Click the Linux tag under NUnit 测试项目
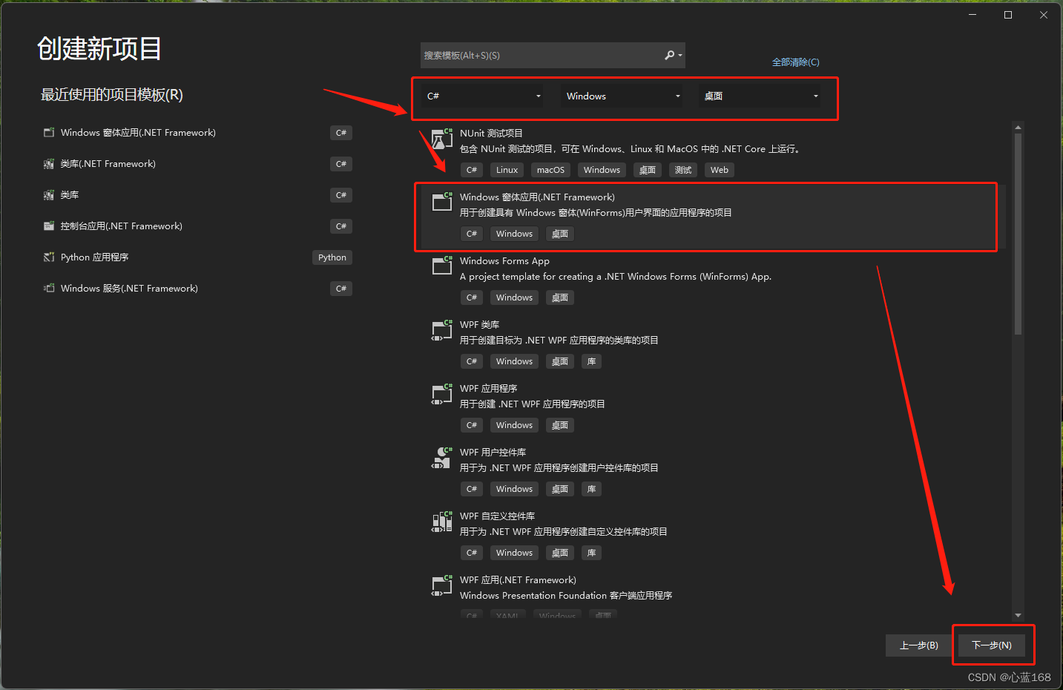 coord(507,170)
